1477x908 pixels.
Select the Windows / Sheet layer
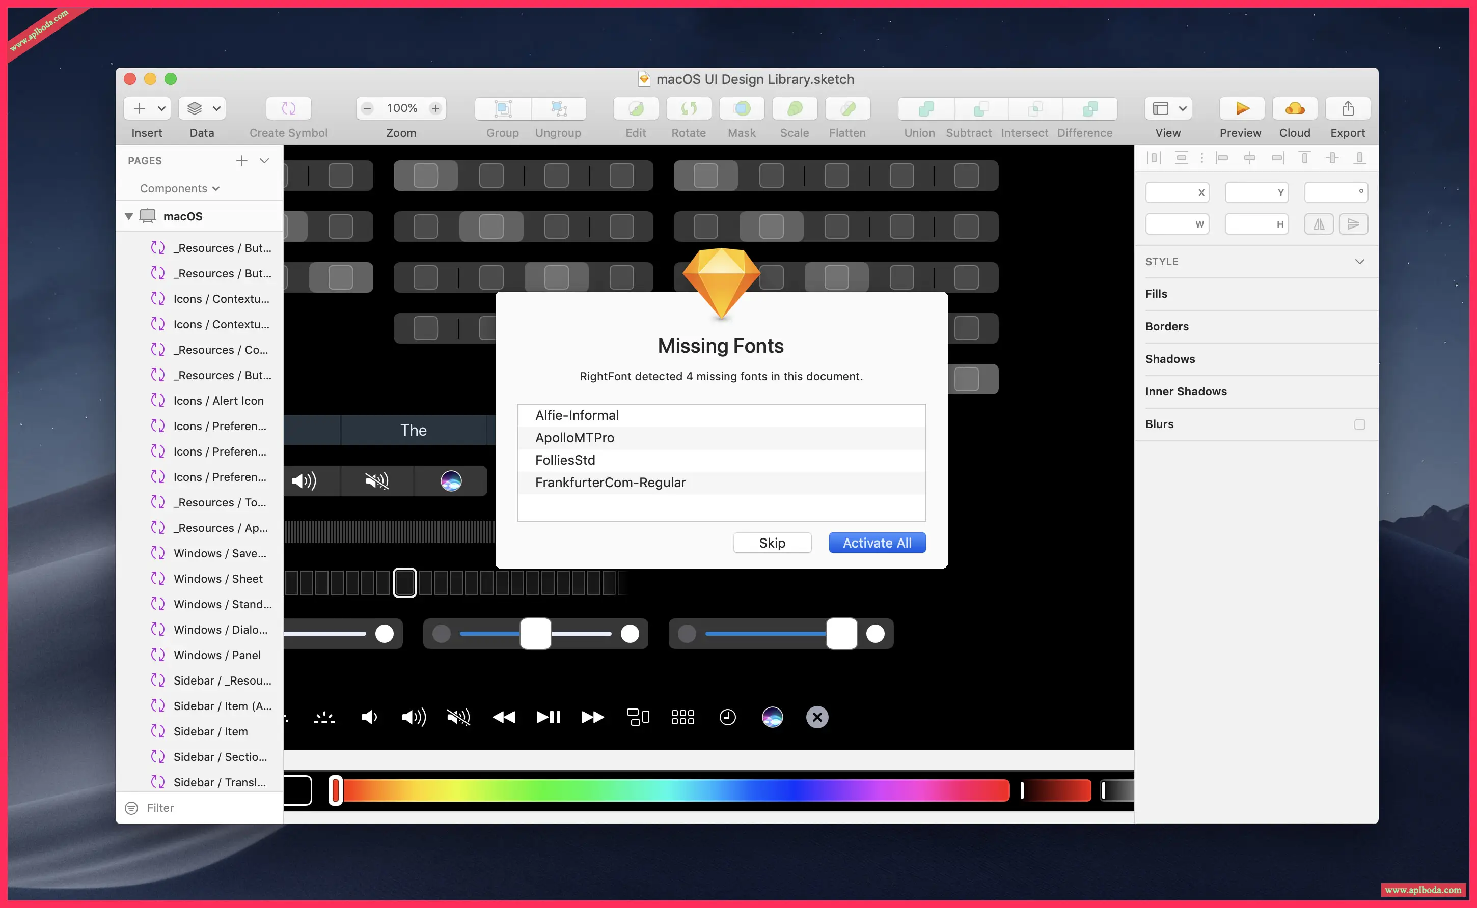[x=200, y=579]
